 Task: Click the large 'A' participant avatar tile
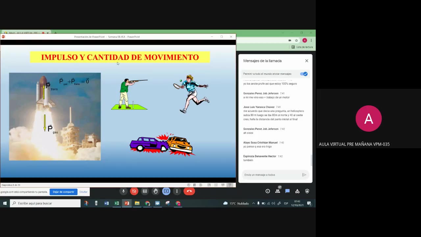[369, 118]
